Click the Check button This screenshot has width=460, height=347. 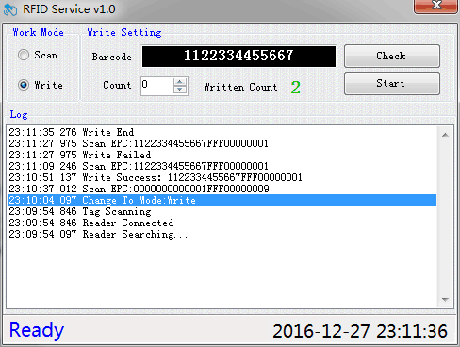pyautogui.click(x=392, y=57)
